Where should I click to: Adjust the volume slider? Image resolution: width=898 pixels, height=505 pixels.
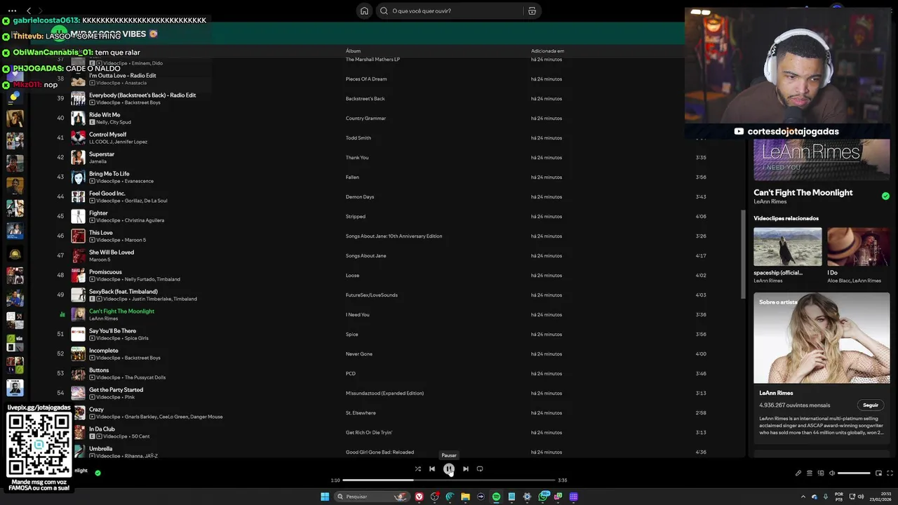point(854,473)
